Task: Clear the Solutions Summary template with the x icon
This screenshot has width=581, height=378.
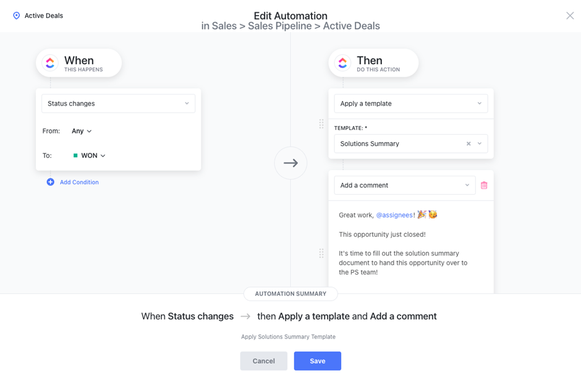Action: [468, 143]
